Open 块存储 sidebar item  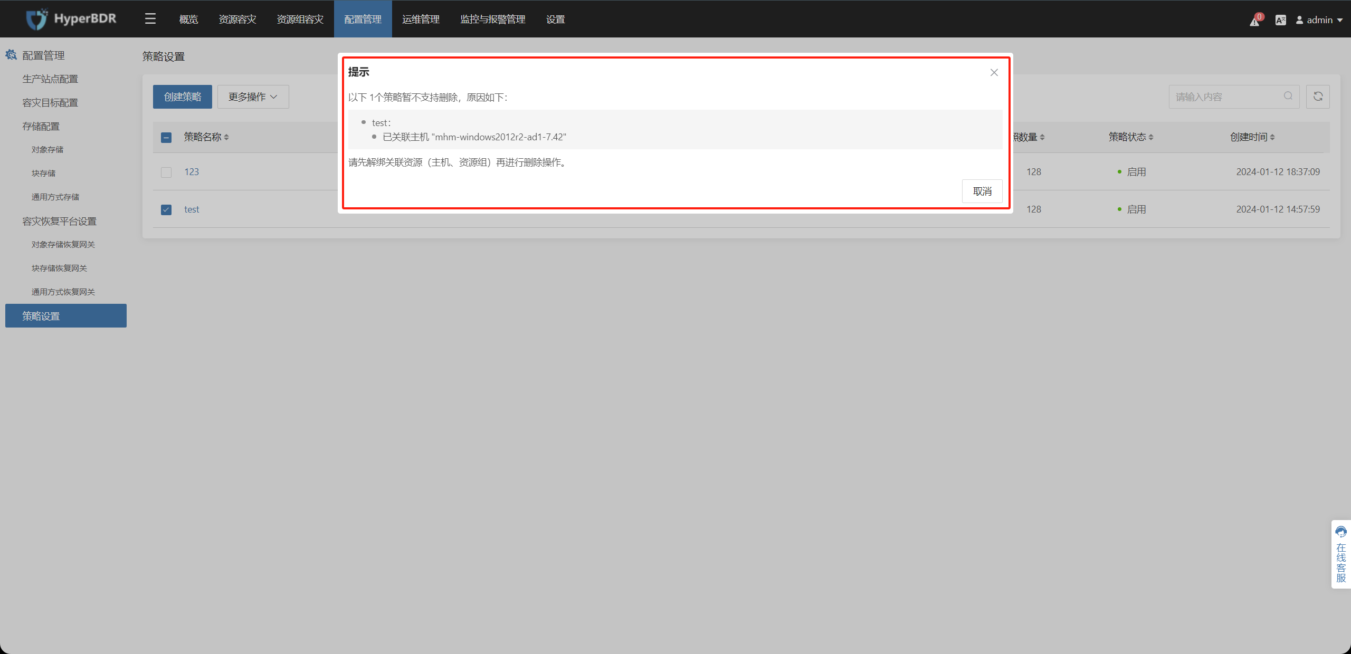(x=43, y=173)
